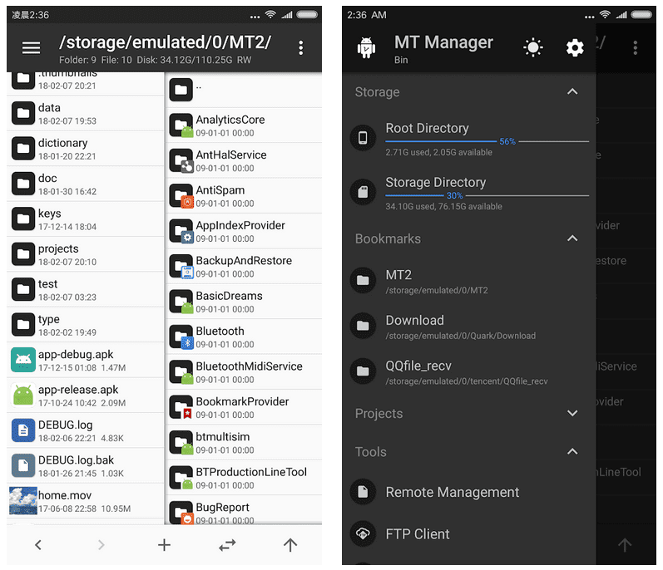663x570 pixels.
Task: Open Storage Directory entry
Action: click(x=469, y=193)
